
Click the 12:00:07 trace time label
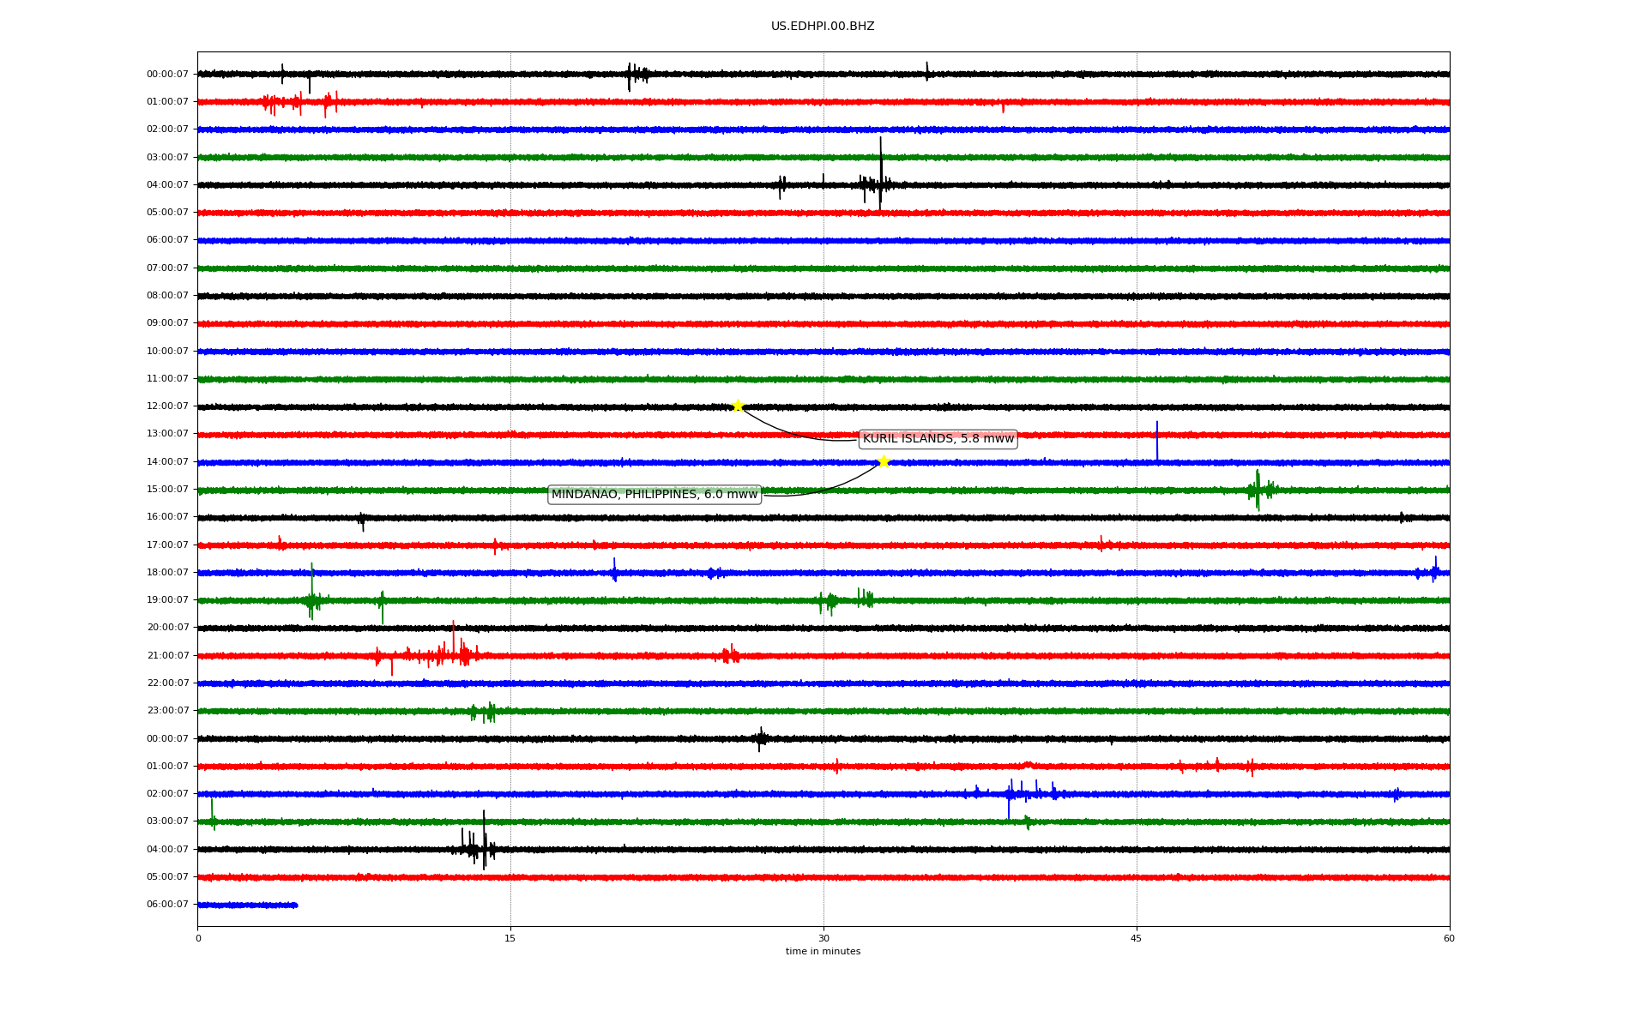tap(167, 406)
